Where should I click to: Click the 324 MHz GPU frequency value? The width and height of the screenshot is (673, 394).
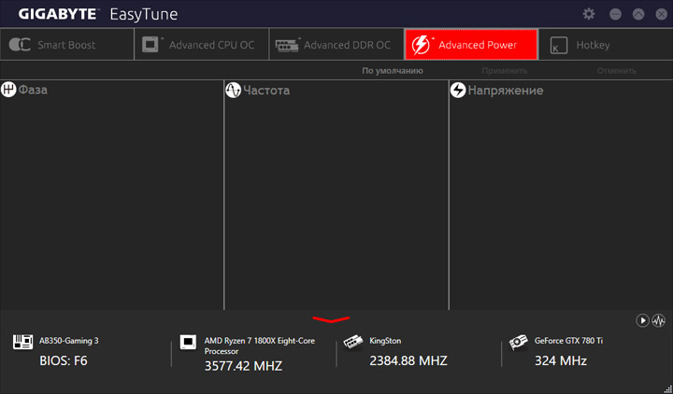pyautogui.click(x=561, y=360)
